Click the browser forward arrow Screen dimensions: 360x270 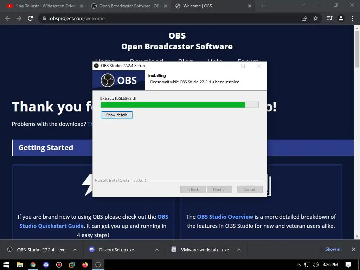click(x=19, y=18)
